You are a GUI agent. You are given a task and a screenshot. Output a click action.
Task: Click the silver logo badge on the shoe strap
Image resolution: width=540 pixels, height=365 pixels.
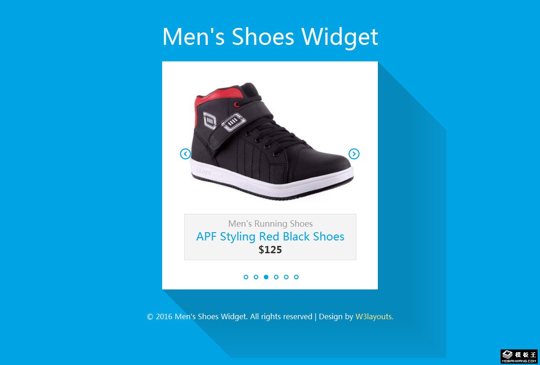pos(234,123)
